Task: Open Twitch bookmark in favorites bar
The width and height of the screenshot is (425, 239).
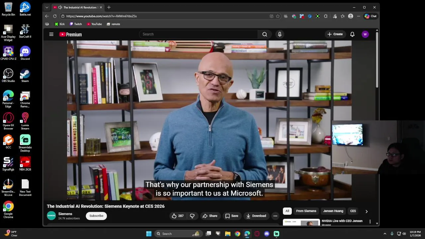Action: (x=75, y=24)
